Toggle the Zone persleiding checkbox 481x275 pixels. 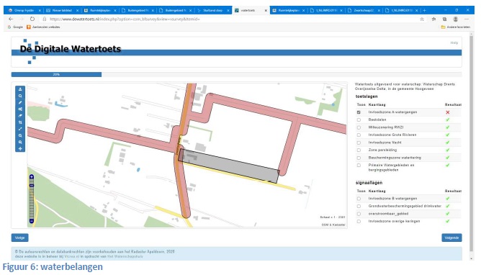point(359,150)
